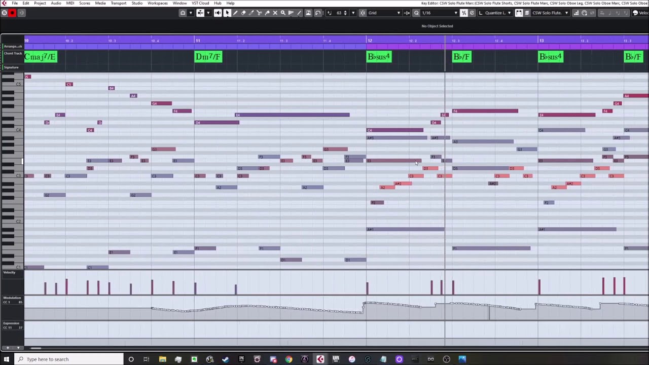Select the Glue tool
649x365 pixels.
(x=267, y=13)
